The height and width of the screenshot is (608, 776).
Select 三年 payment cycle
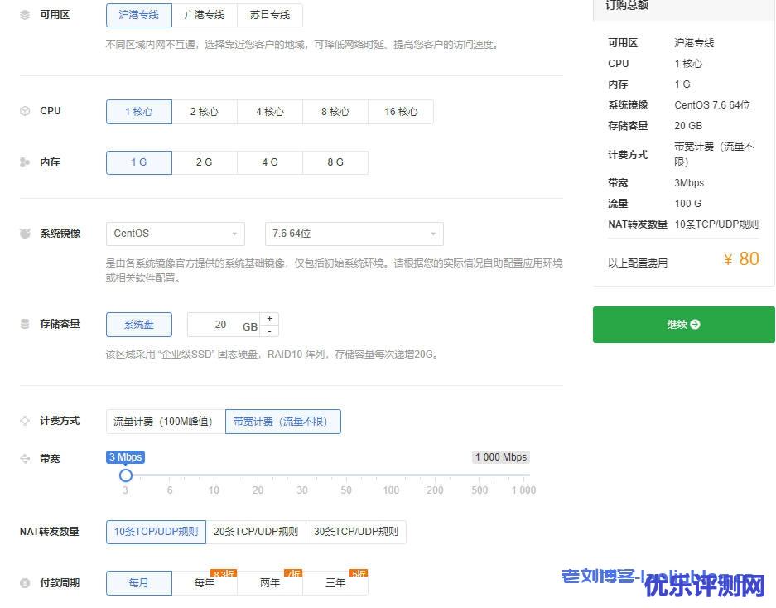coord(335,583)
